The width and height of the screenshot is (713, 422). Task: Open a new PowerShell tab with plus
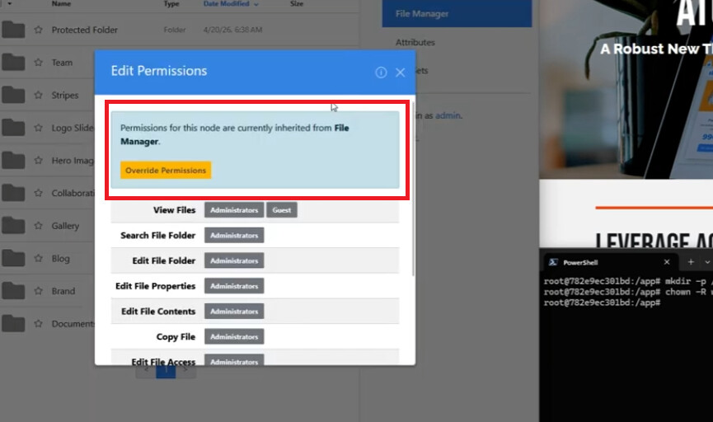pos(691,261)
